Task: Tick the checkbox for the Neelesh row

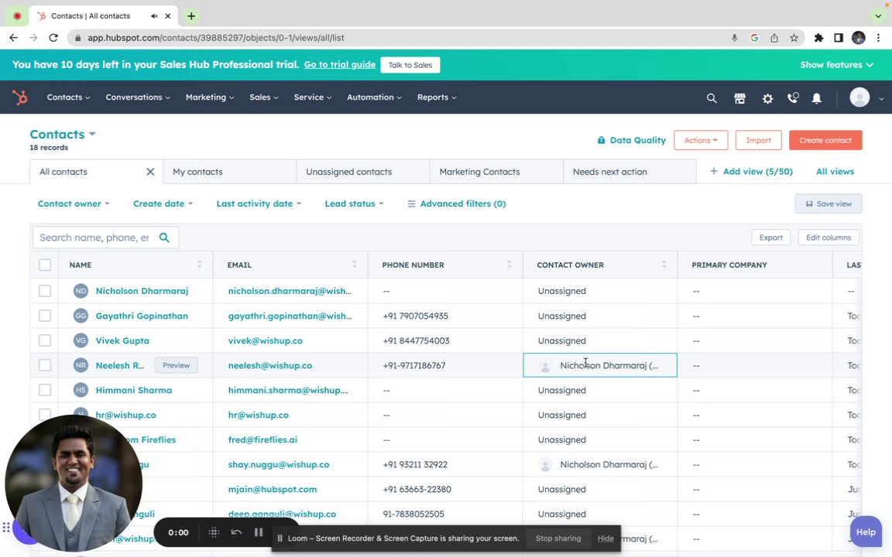Action: point(45,365)
